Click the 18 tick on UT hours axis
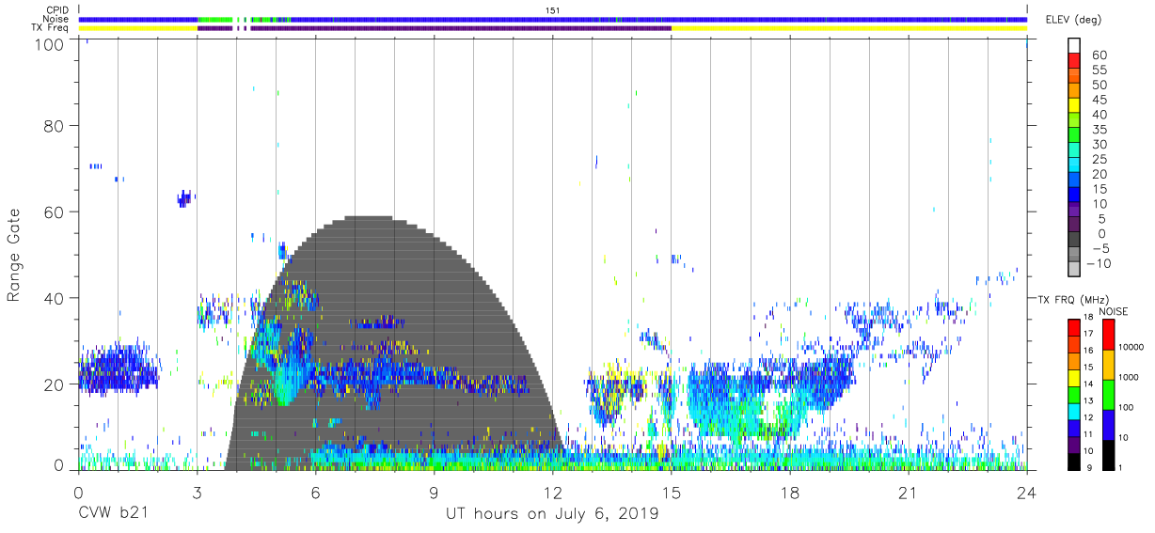Image resolution: width=1155 pixels, height=533 pixels. (x=790, y=493)
